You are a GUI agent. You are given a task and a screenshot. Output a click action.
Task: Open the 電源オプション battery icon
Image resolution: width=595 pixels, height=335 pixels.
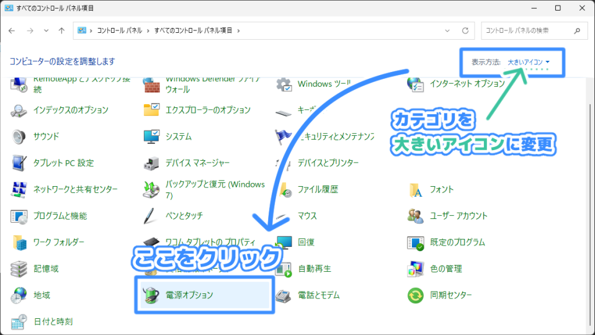(151, 295)
